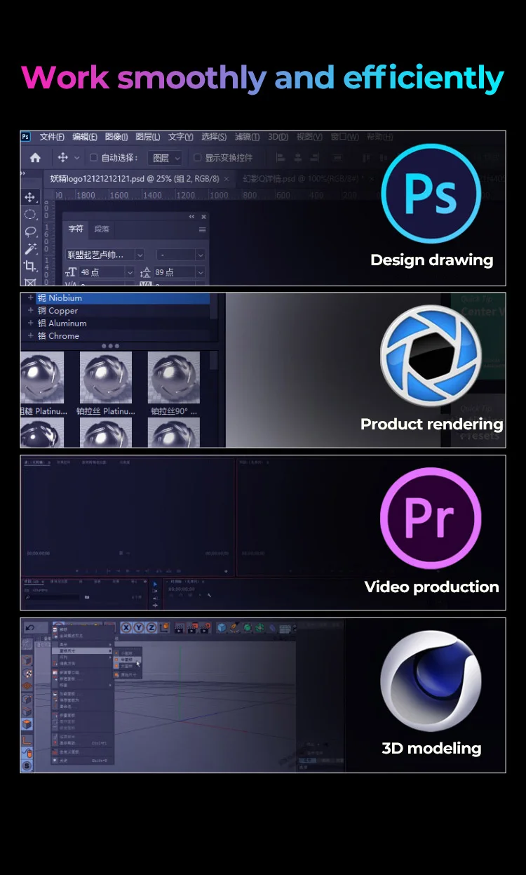Screen dimensions: 526x875
Task: Select the Magic Wand tool
Action: [x=30, y=249]
